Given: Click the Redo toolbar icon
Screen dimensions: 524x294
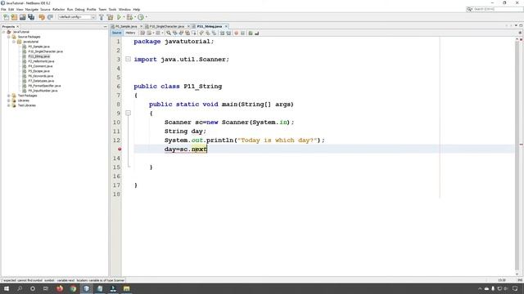Looking at the screenshot, I should point(50,17).
